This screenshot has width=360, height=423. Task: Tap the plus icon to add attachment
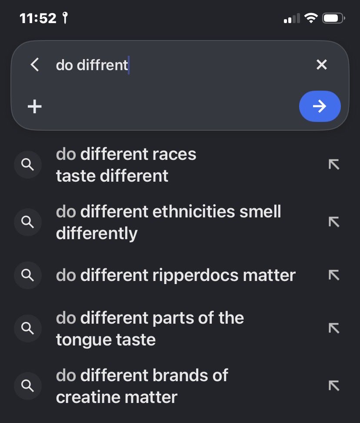click(x=35, y=106)
